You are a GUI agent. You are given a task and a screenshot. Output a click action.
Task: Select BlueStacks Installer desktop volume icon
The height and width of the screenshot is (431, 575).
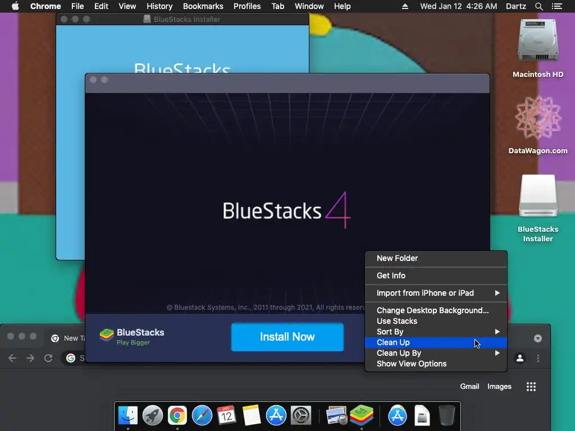(538, 196)
